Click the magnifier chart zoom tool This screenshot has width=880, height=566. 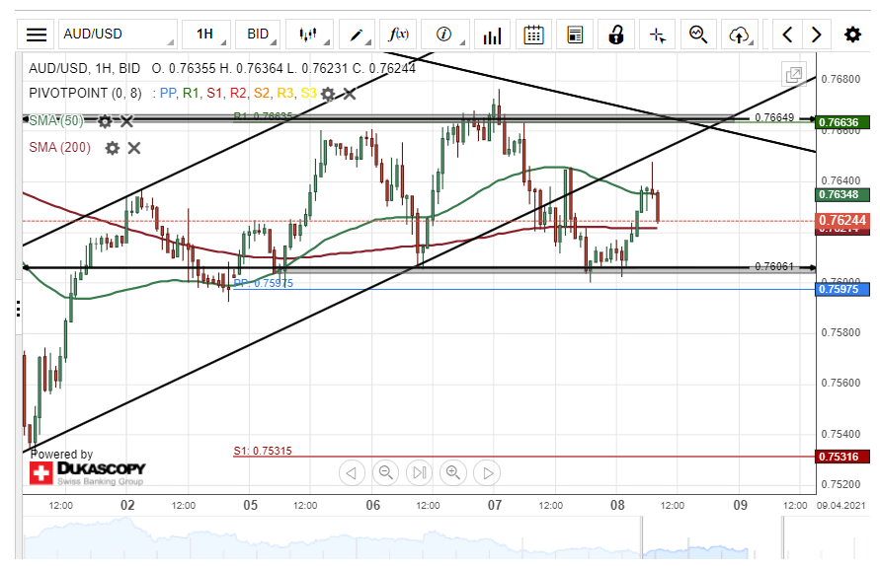pos(698,35)
